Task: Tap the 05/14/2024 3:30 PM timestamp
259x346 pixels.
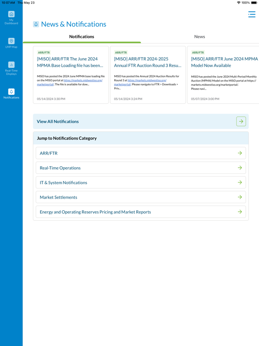Action: click(x=51, y=99)
